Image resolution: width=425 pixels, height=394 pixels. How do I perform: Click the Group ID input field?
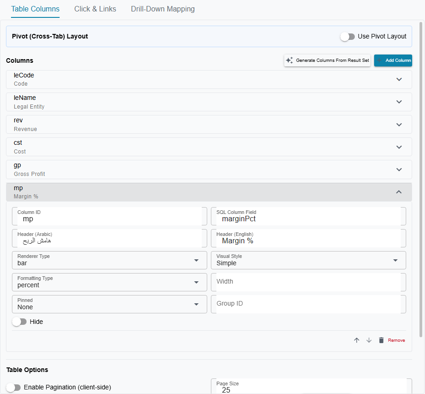309,304
